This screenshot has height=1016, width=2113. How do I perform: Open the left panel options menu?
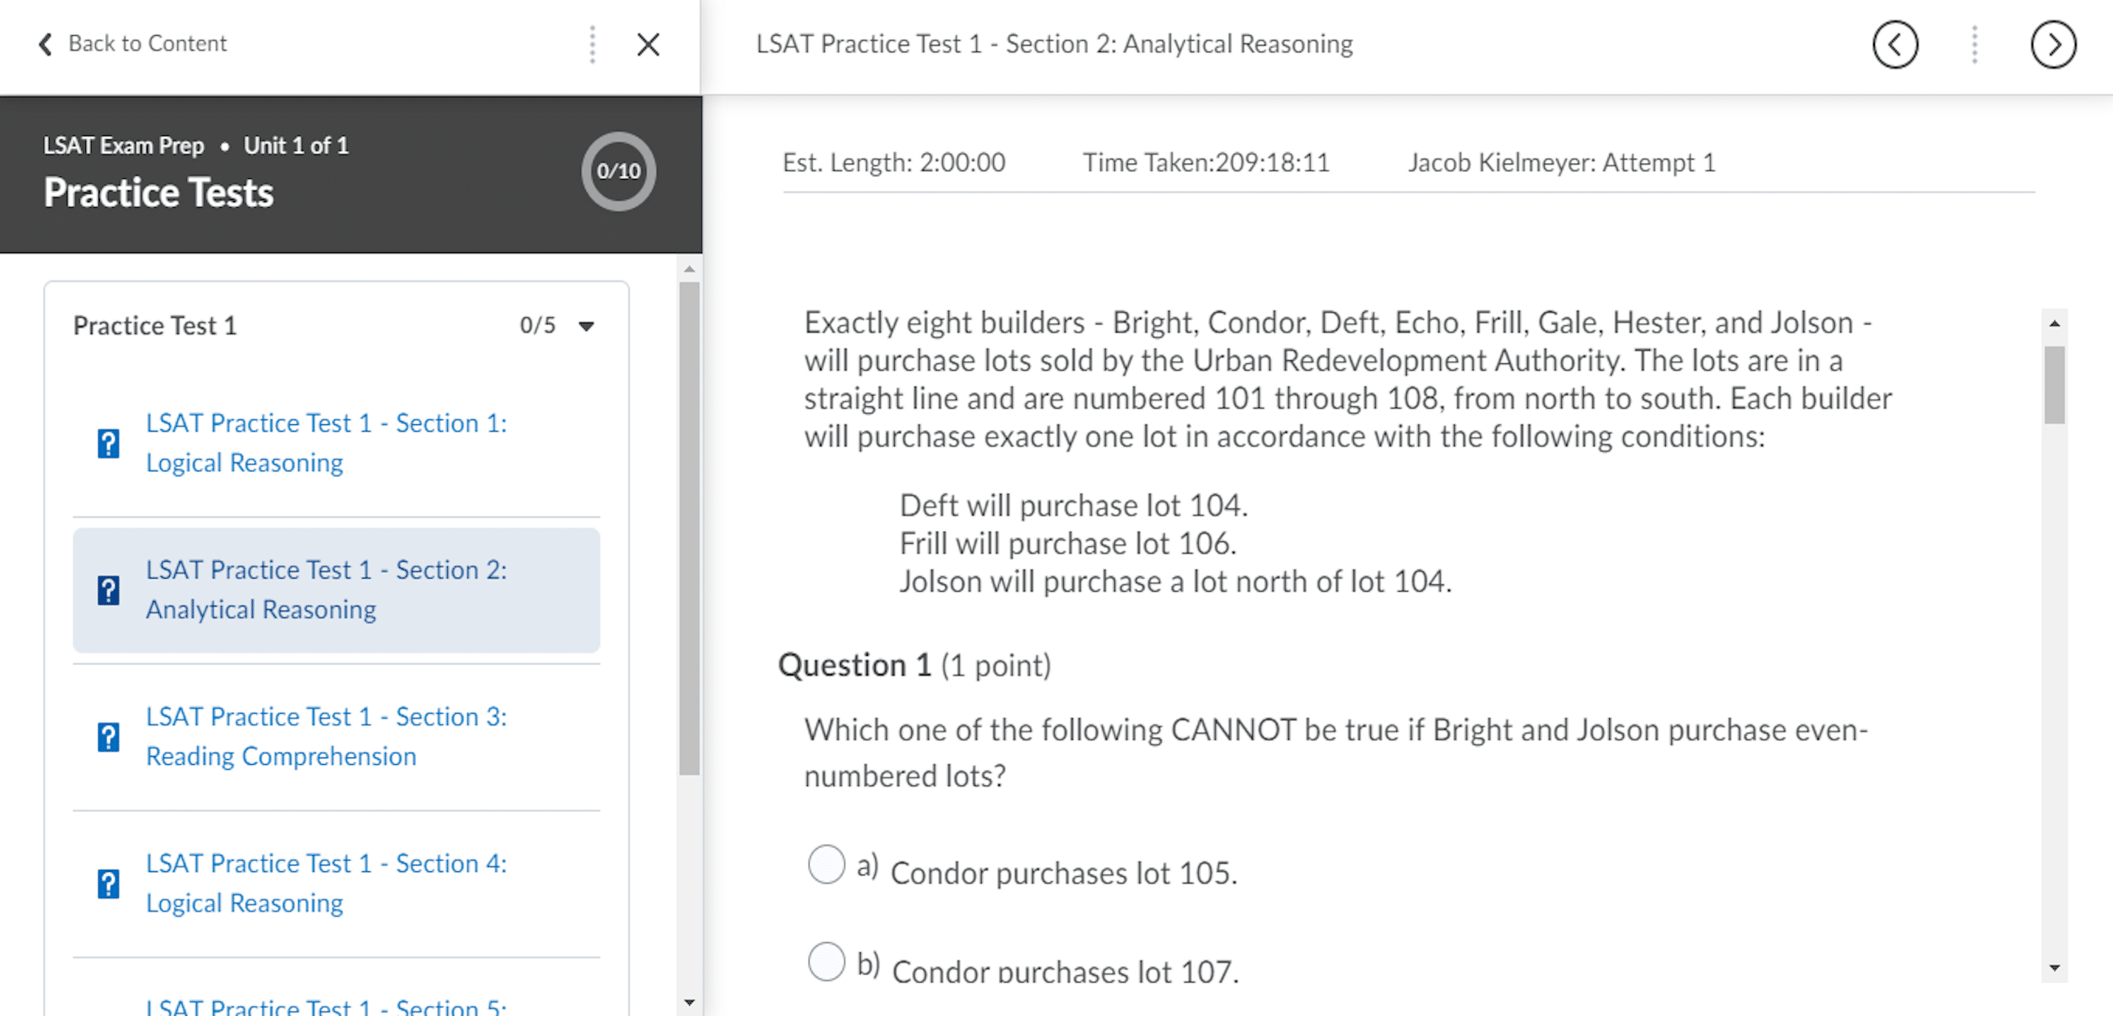pyautogui.click(x=592, y=46)
